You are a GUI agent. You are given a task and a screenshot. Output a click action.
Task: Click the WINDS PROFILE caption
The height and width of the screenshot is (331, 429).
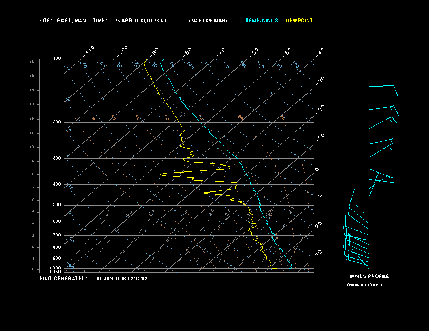369,276
